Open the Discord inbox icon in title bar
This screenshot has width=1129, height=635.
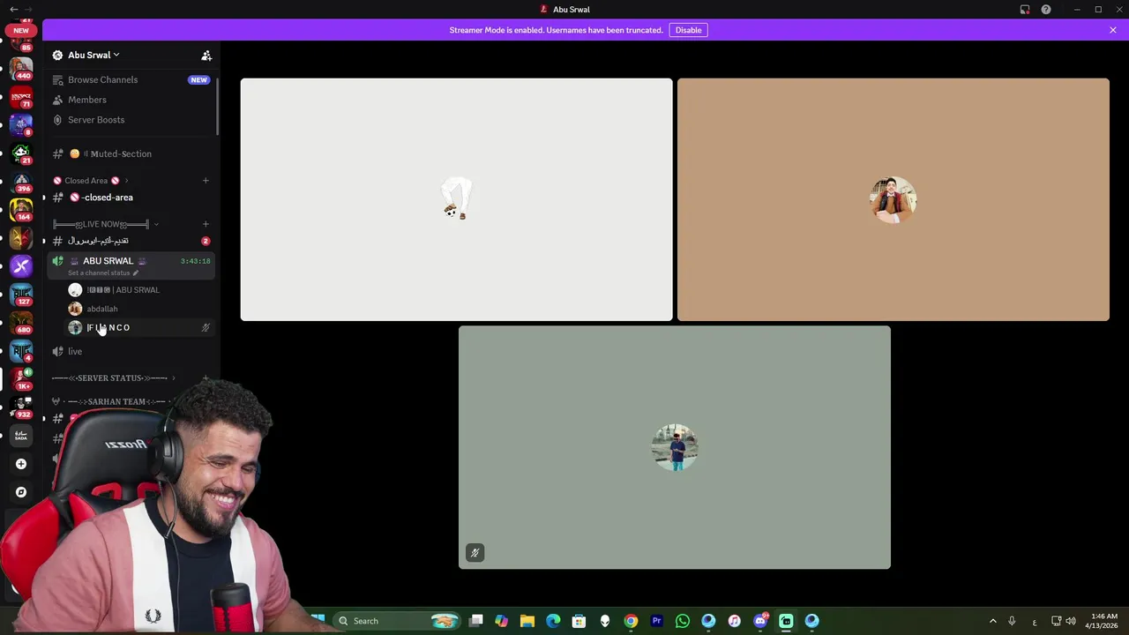pos(1025,10)
